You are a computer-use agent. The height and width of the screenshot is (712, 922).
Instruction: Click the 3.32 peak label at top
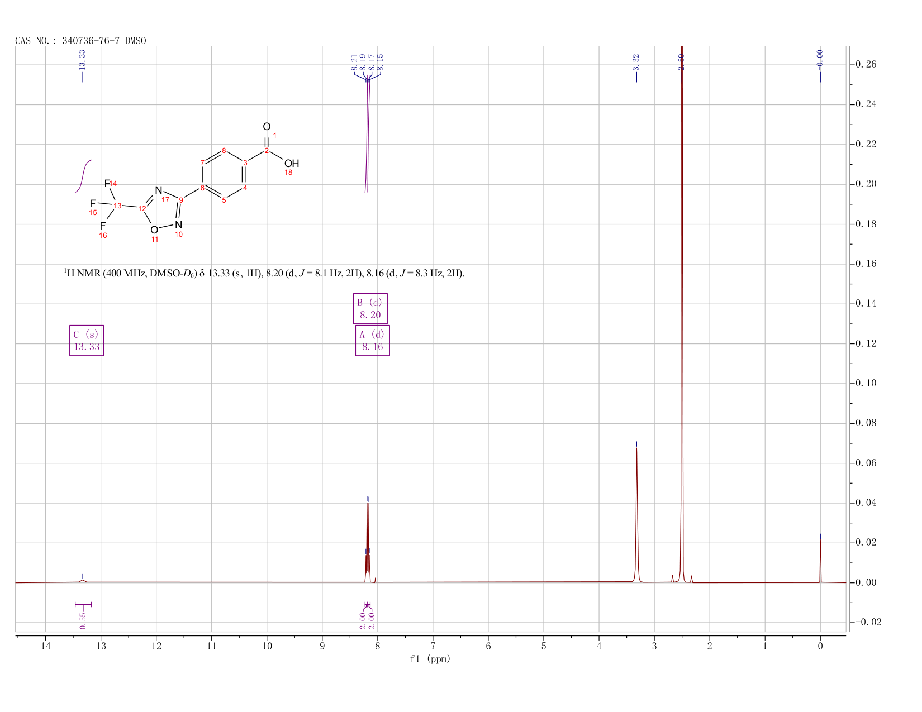click(x=636, y=62)
